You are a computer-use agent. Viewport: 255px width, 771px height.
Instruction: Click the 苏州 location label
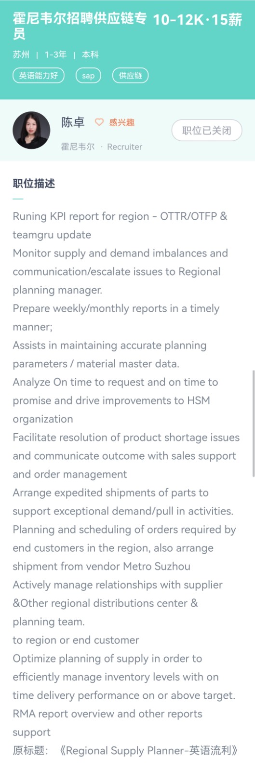pyautogui.click(x=21, y=54)
